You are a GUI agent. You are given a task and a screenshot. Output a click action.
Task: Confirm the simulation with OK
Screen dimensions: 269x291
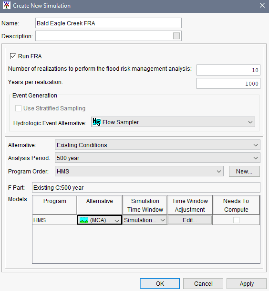click(160, 283)
